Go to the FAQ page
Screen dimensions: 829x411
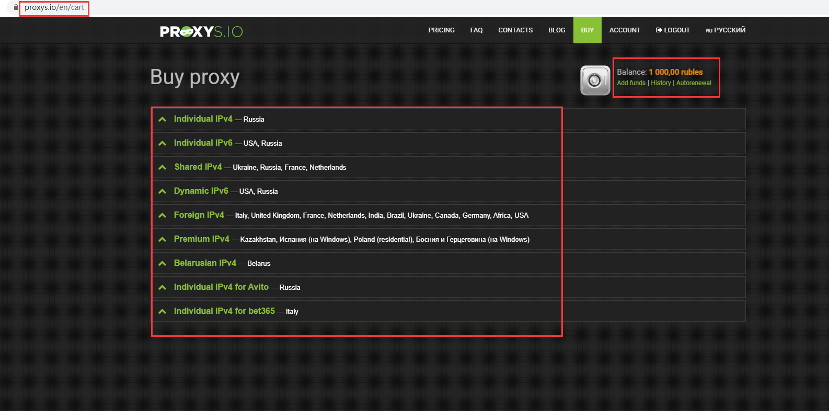(476, 30)
